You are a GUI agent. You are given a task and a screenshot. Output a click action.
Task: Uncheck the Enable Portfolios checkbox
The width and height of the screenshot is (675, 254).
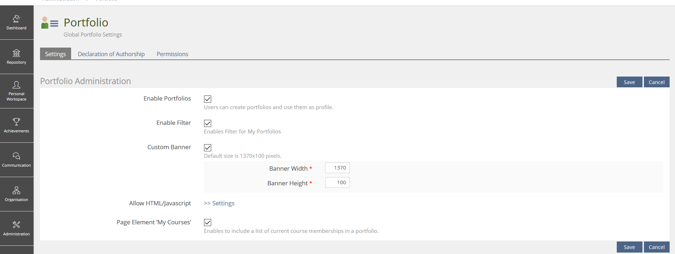coord(208,99)
